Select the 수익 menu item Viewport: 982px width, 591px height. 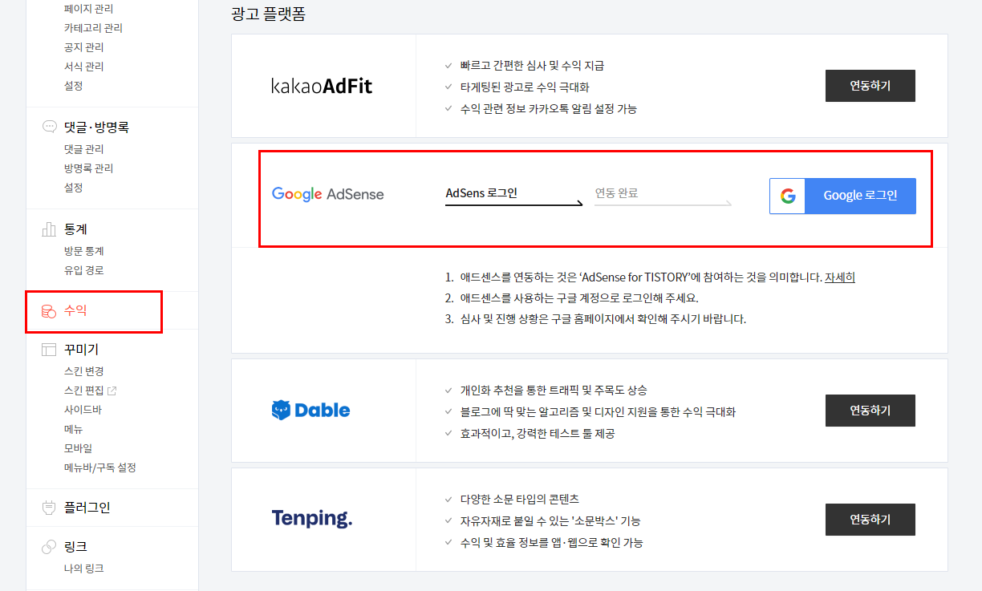[75, 310]
